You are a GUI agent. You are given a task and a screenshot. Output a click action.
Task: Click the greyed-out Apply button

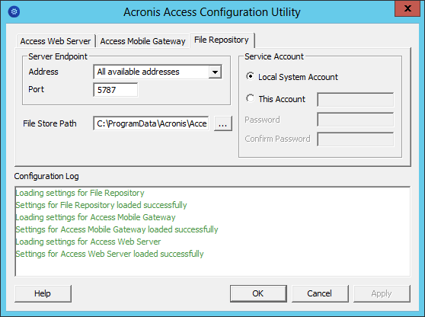click(x=382, y=293)
